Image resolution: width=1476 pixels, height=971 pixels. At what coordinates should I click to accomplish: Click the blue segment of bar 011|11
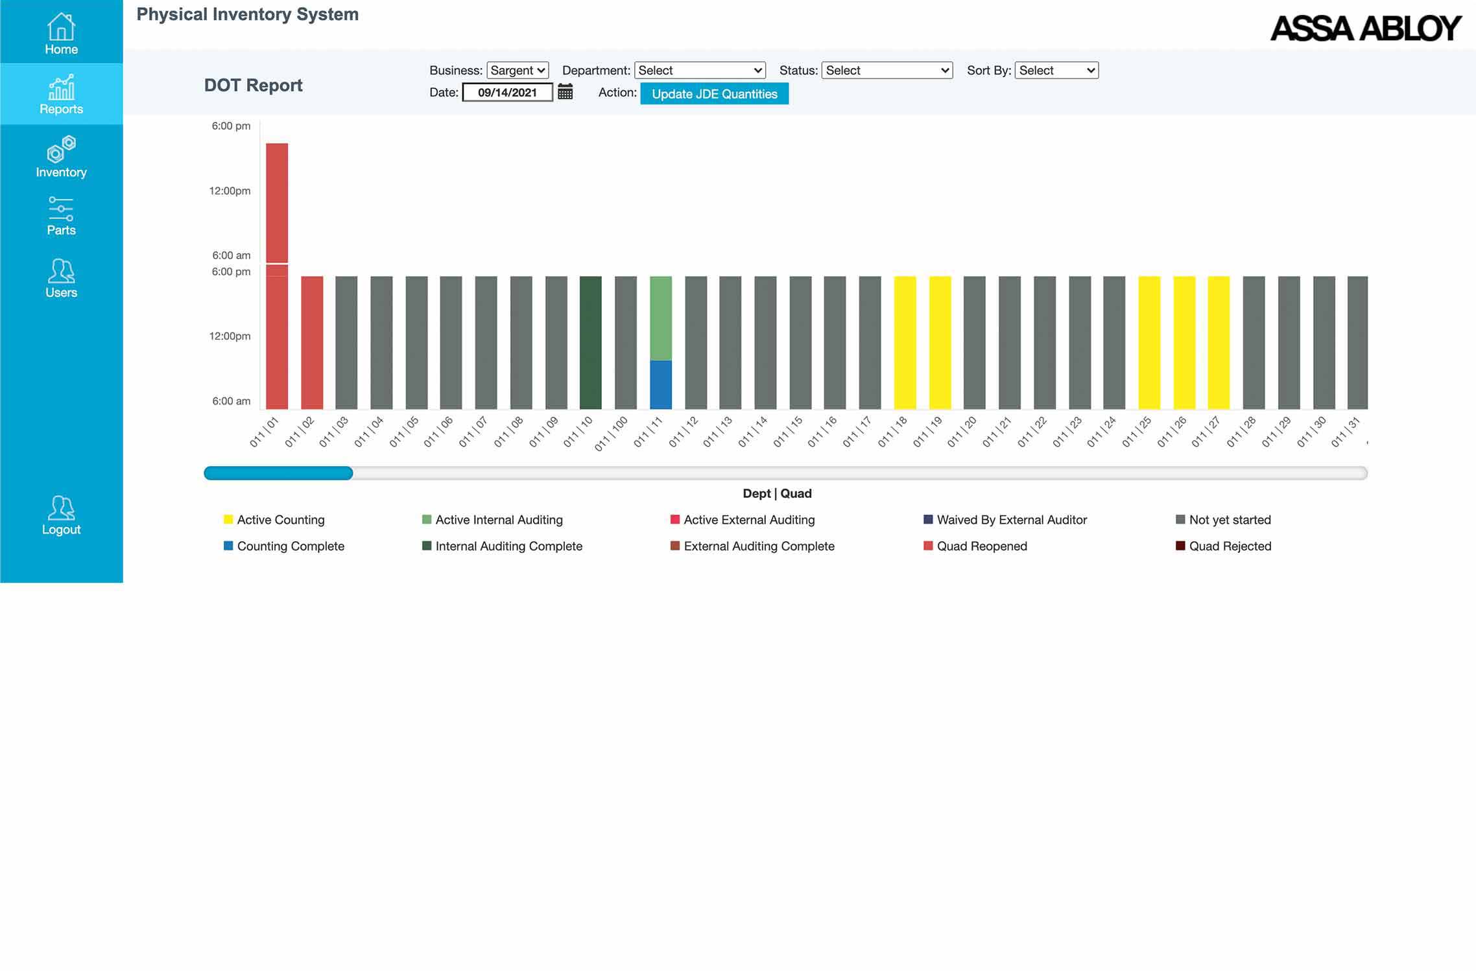pos(661,385)
